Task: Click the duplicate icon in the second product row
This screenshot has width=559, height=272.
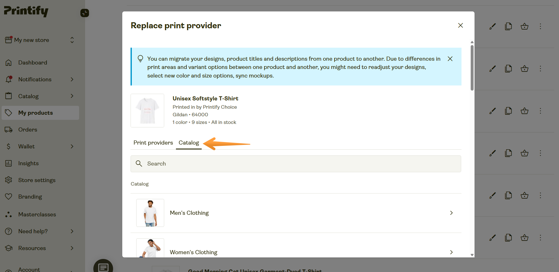Action: (508, 69)
